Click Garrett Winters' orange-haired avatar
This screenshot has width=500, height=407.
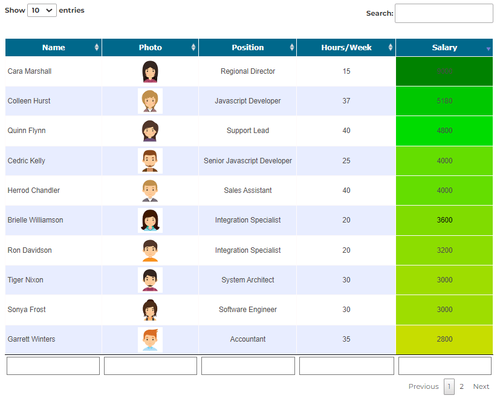(150, 340)
